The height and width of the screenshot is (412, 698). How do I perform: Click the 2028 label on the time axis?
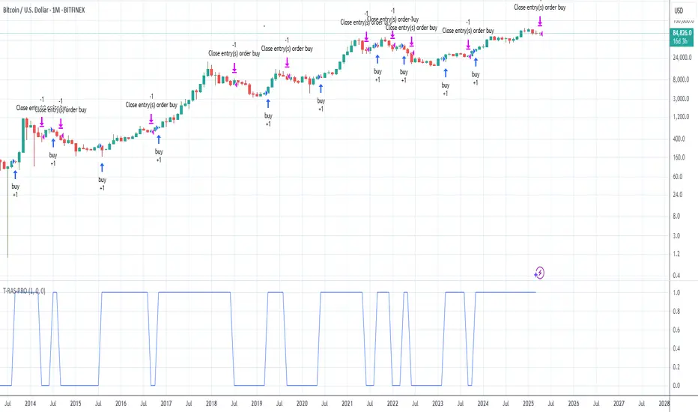pos(664,404)
